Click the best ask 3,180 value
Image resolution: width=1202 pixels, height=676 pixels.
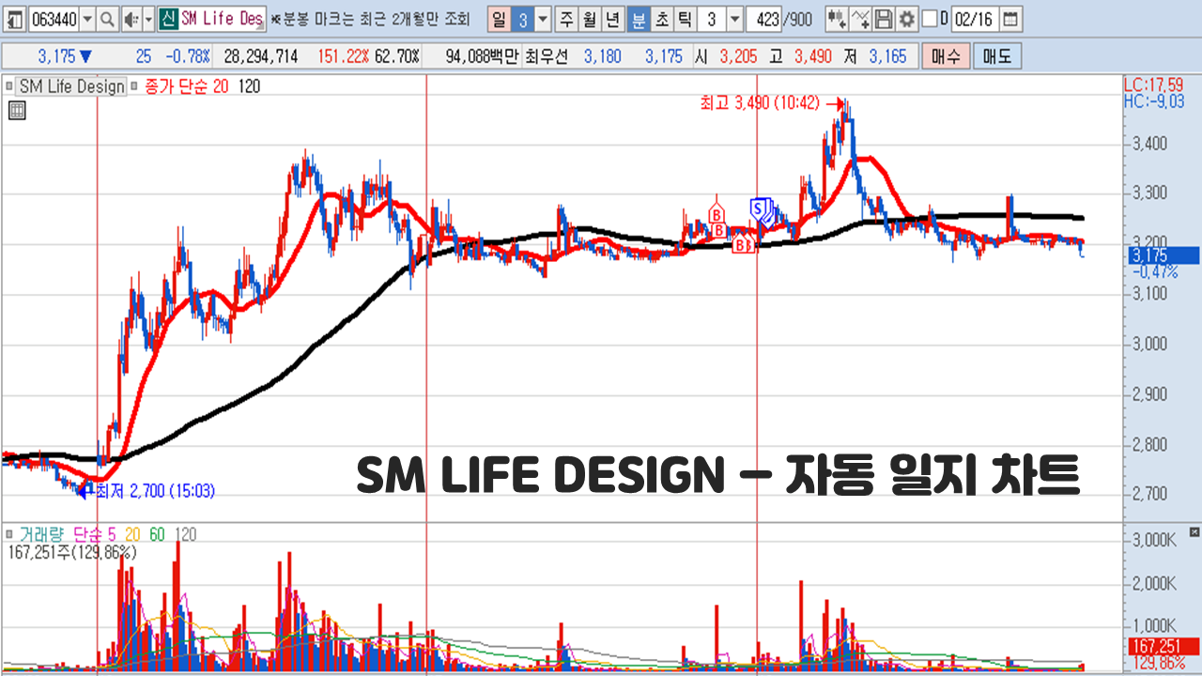602,56
